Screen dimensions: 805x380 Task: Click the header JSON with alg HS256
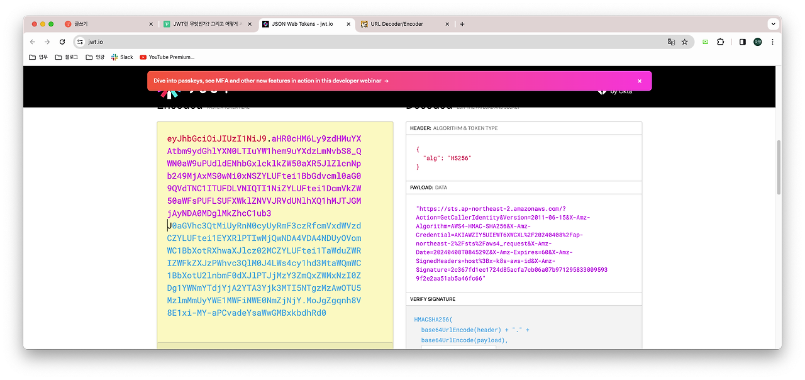click(x=443, y=158)
